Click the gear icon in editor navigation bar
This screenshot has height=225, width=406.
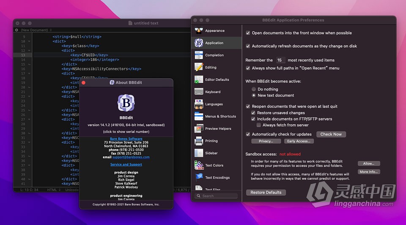[x=16, y=30]
